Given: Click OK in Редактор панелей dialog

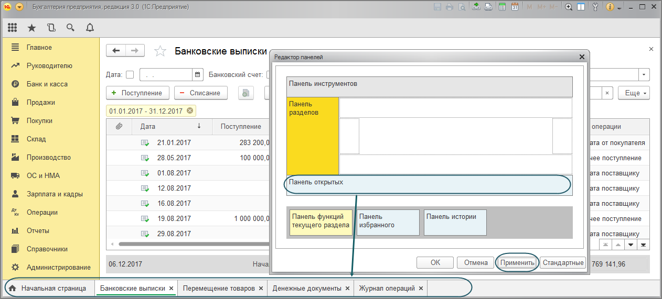Looking at the screenshot, I should point(435,263).
